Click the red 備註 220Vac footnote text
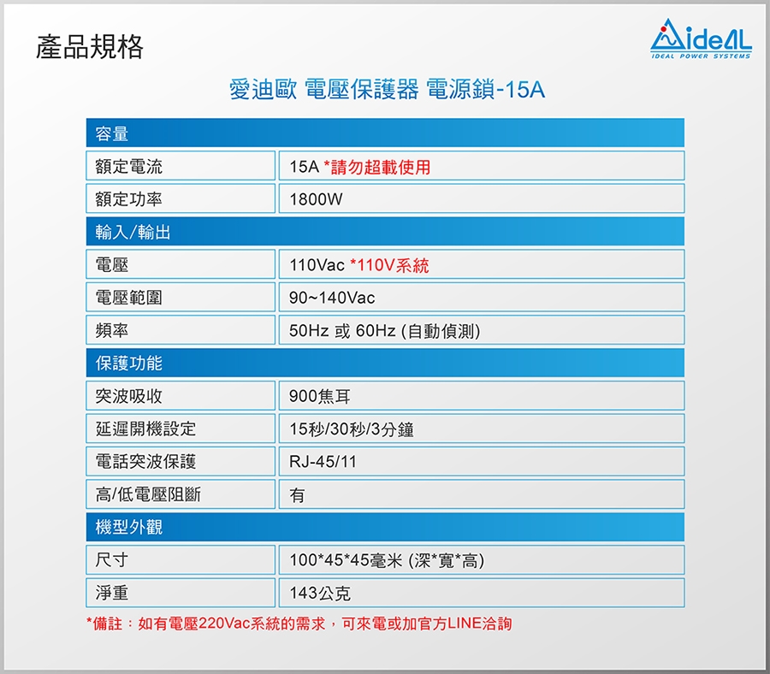The height and width of the screenshot is (674, 770). [x=299, y=624]
